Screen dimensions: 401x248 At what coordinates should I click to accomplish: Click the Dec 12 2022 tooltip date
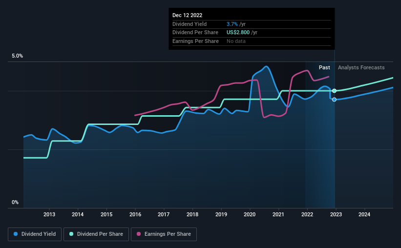pyautogui.click(x=187, y=15)
